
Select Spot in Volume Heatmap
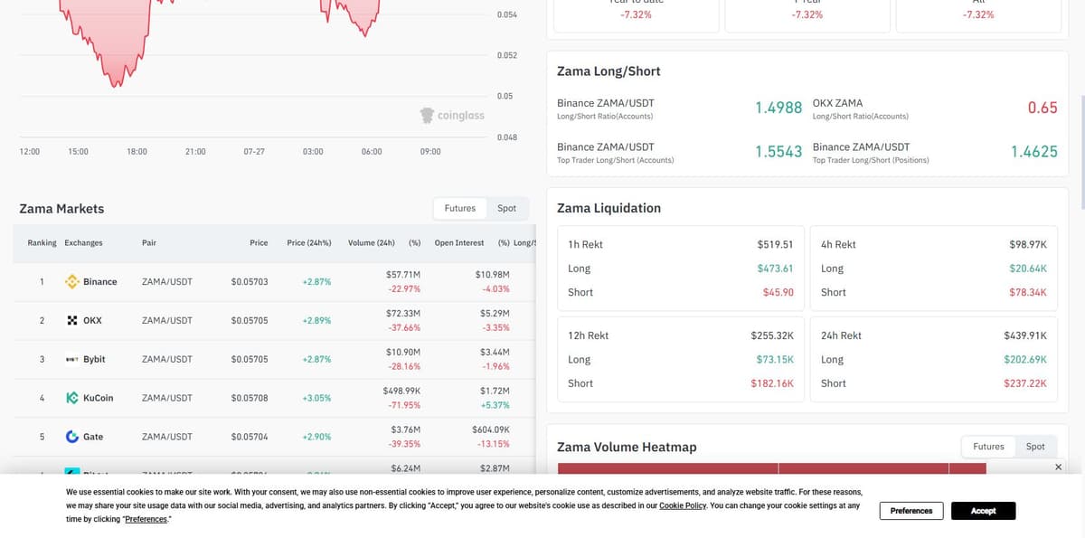point(1035,447)
